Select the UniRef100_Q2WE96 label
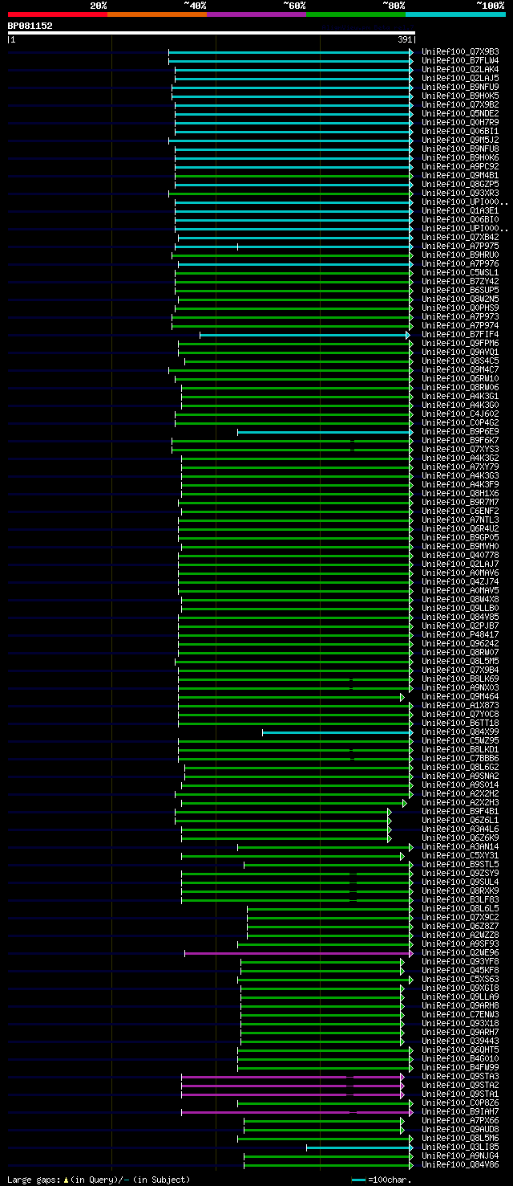 pyautogui.click(x=460, y=952)
